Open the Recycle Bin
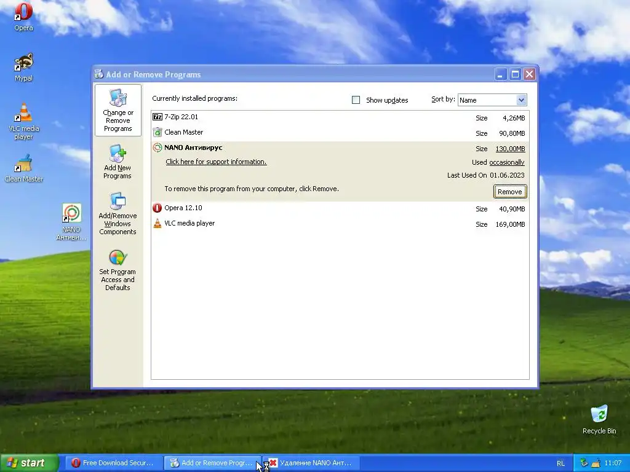 pos(599,419)
